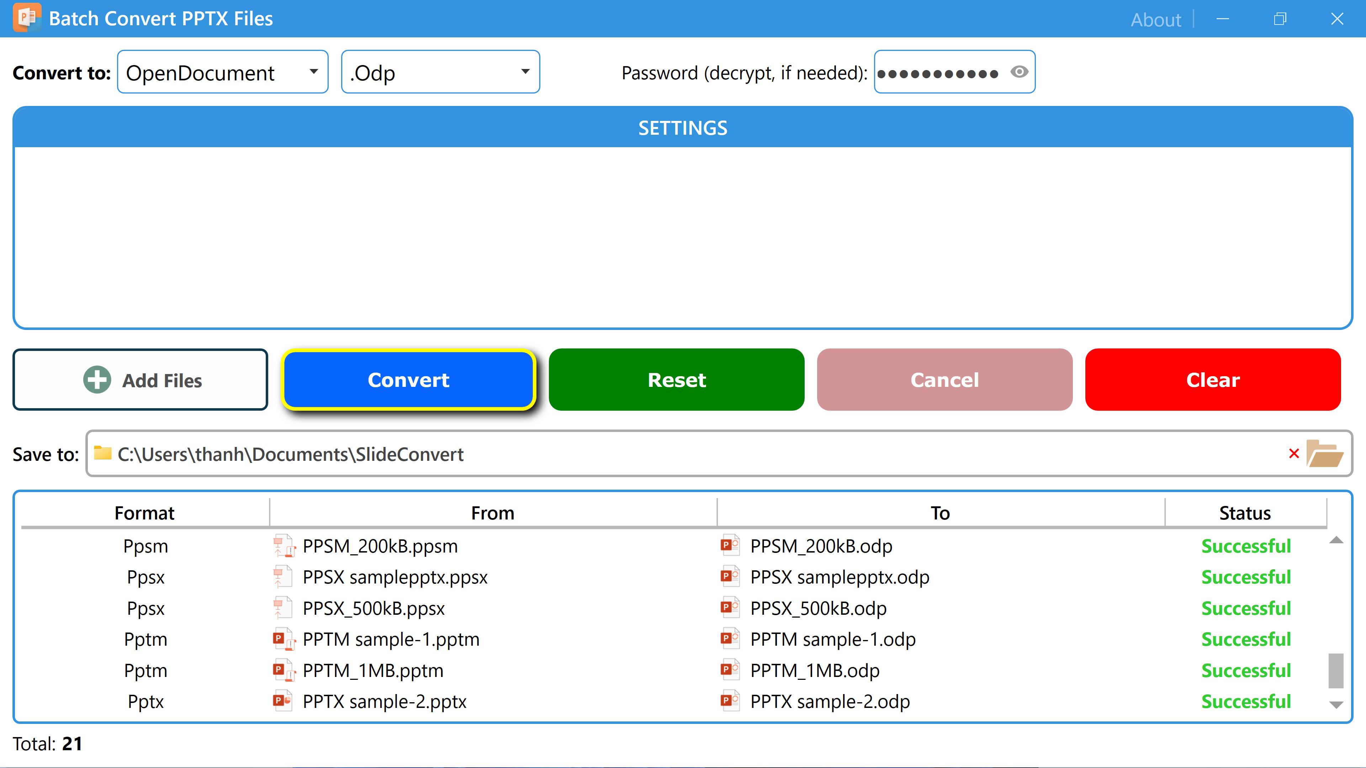Click Successful status for PPSM_200kB row

click(1246, 546)
